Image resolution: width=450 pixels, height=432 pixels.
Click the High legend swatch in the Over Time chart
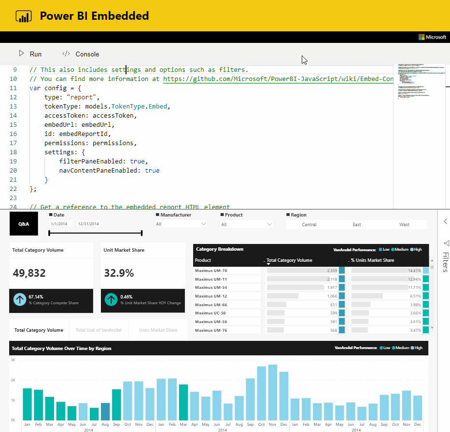coord(412,348)
